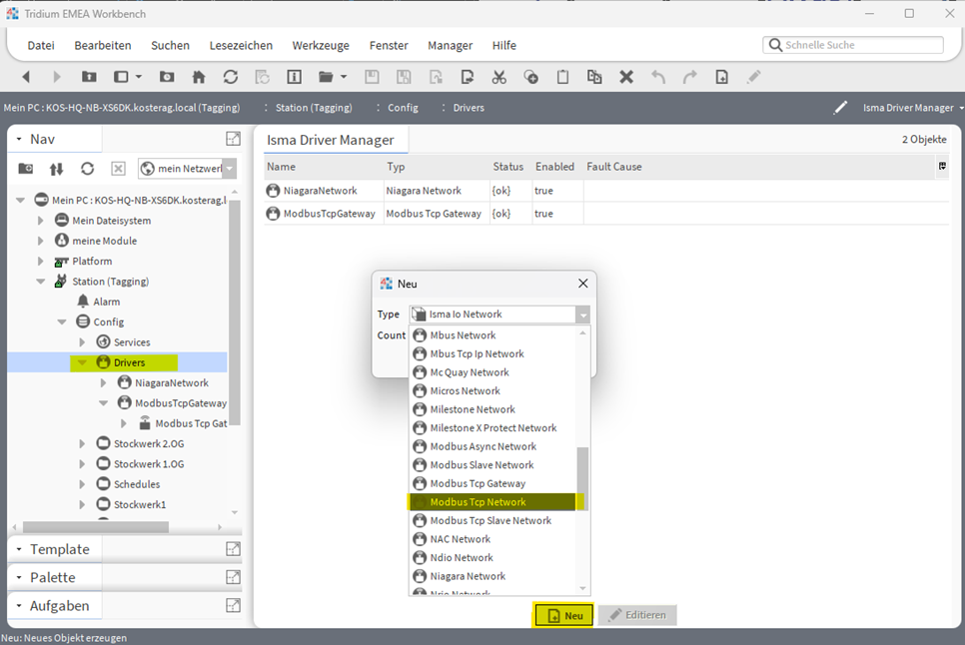Select Modbus Tcp Network from the list
This screenshot has width=965, height=645.
click(x=492, y=502)
